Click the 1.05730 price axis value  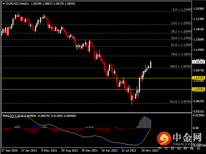198,70
